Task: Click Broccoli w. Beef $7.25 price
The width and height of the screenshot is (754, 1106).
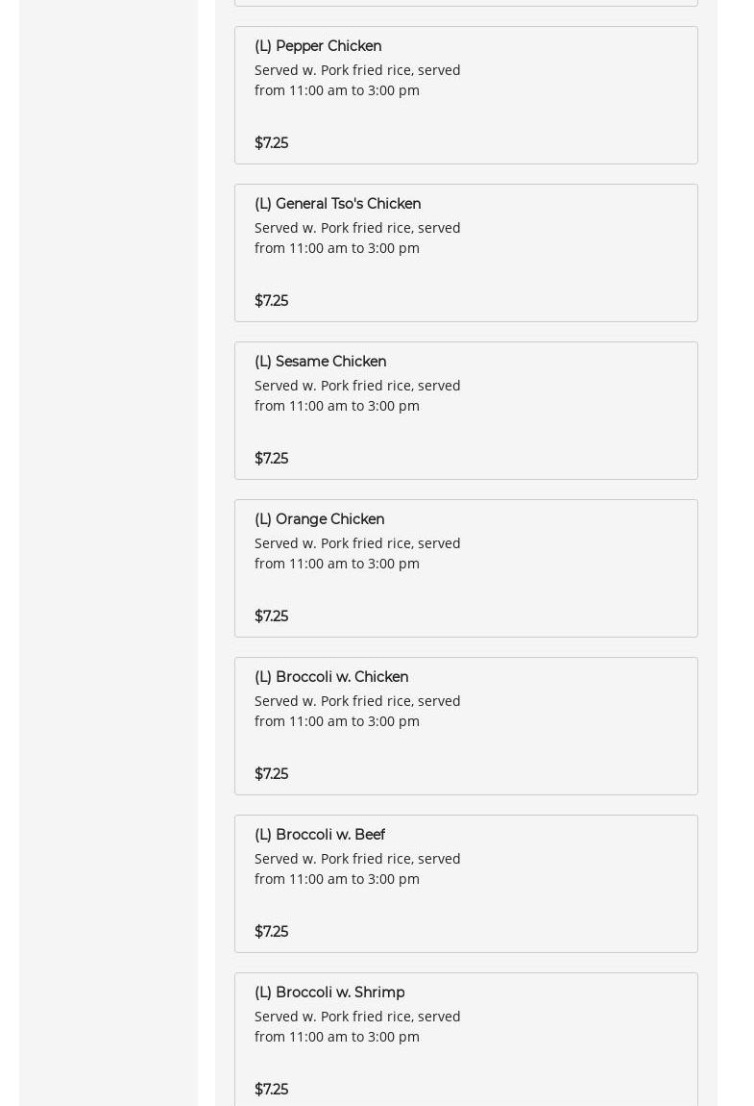Action: click(271, 932)
